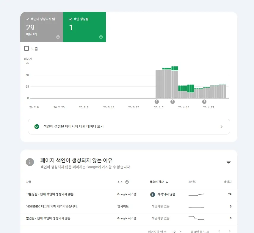Expand 색인이 생성된 페이지에 대한 데이터 보기 chevron

(222, 127)
